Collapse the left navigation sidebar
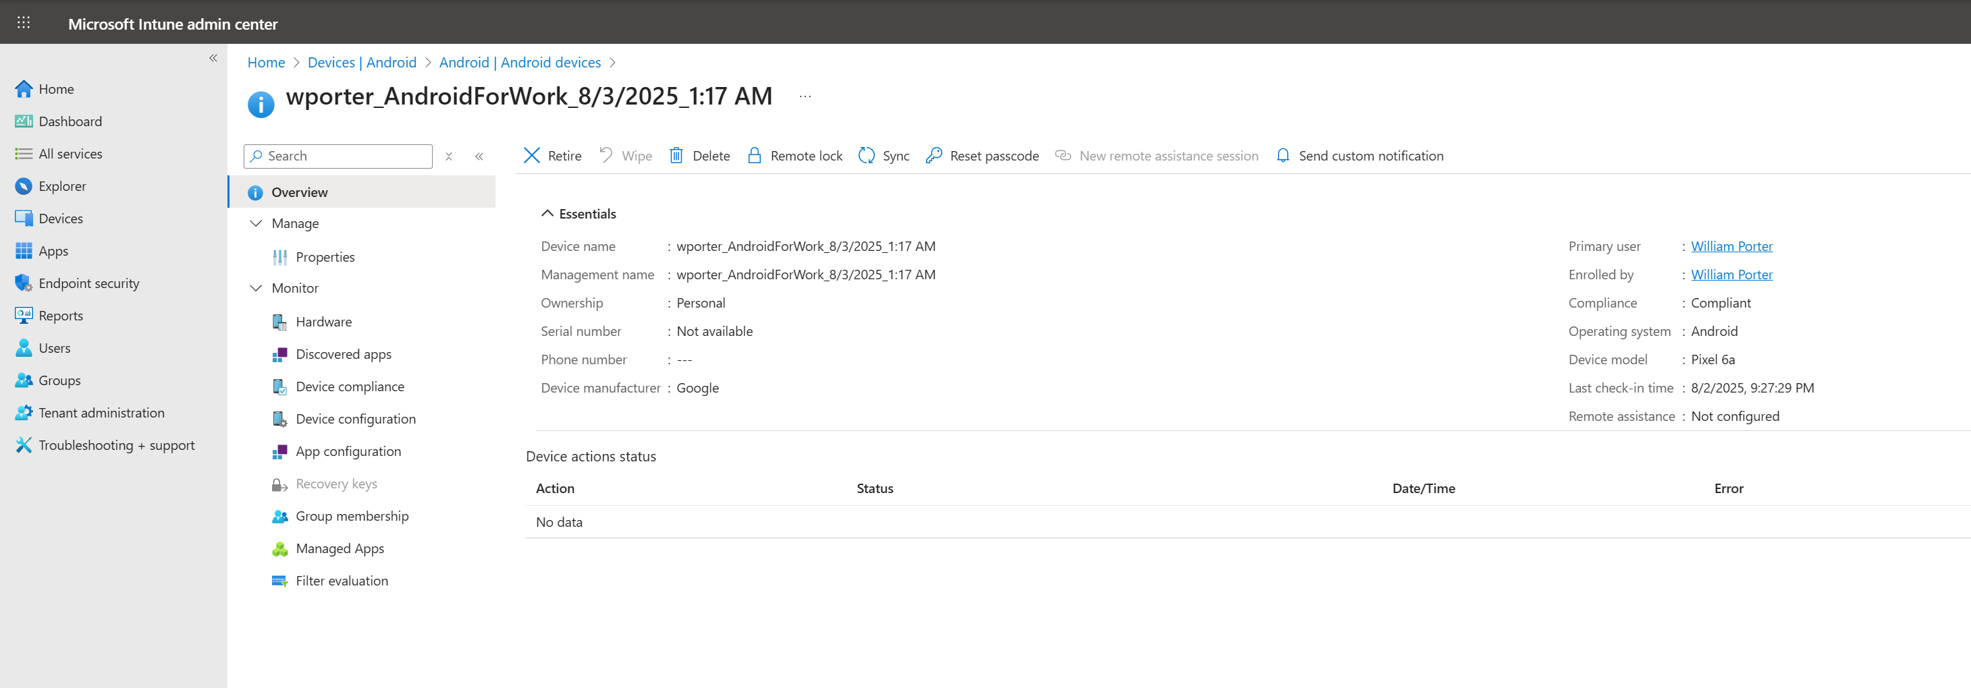The image size is (1971, 688). click(x=213, y=58)
